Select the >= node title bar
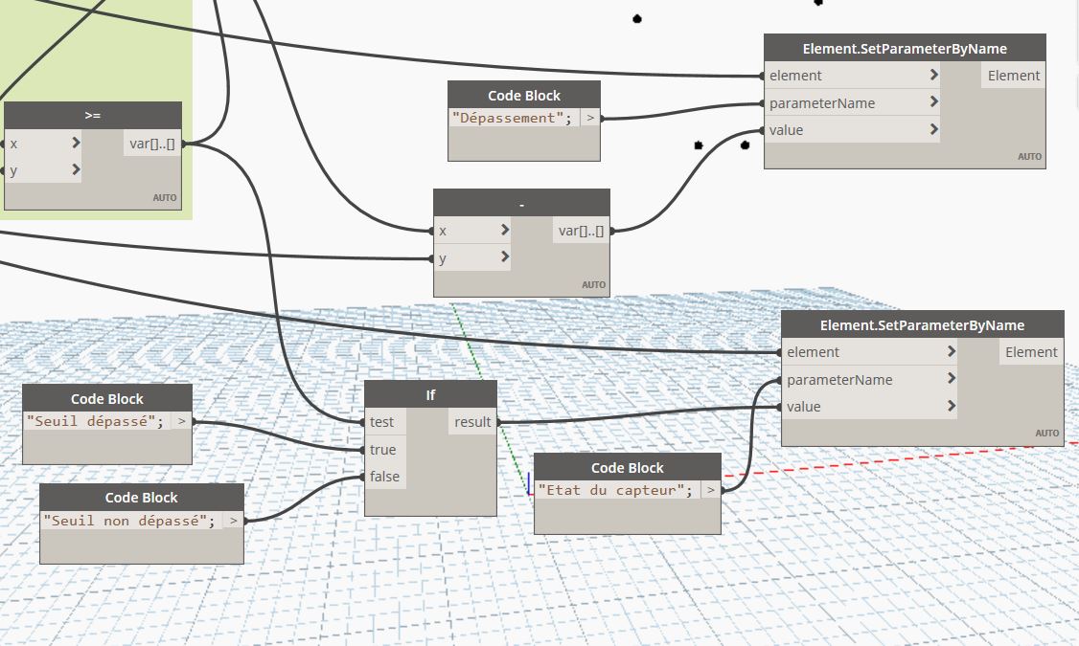The image size is (1079, 646). pos(92,115)
